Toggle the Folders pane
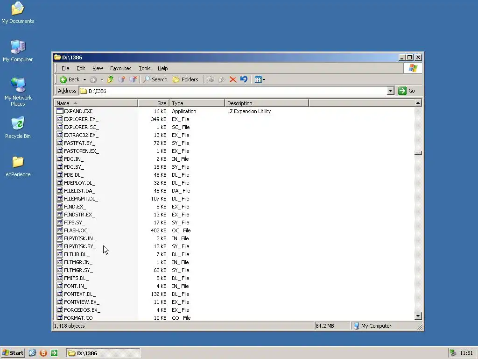 [185, 79]
